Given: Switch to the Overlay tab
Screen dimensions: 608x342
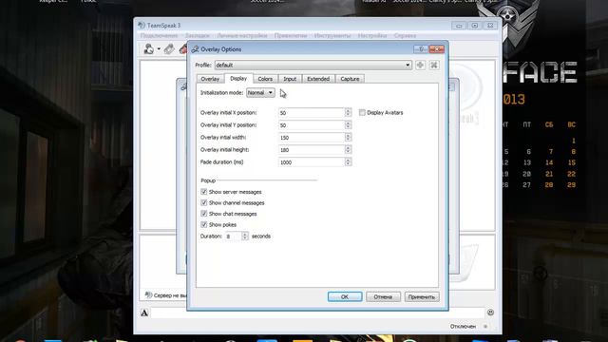Looking at the screenshot, I should pyautogui.click(x=210, y=79).
